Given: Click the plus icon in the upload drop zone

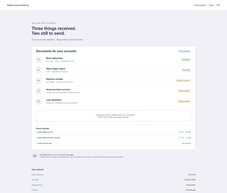Looking at the screenshot, I should click(94, 115).
